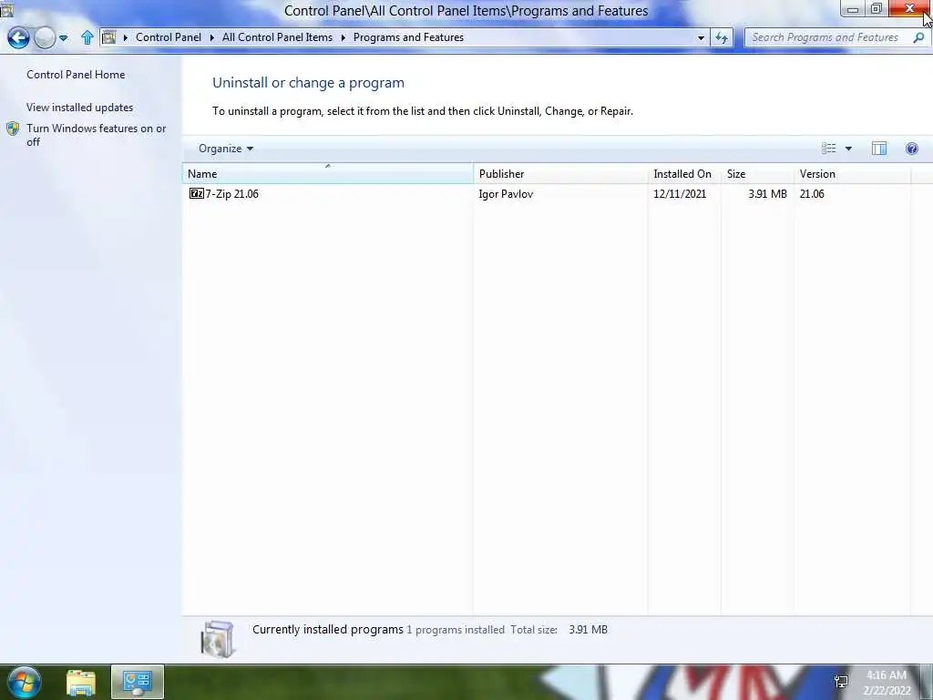The height and width of the screenshot is (700, 933).
Task: Sort by the Publisher column header
Action: pyautogui.click(x=560, y=174)
